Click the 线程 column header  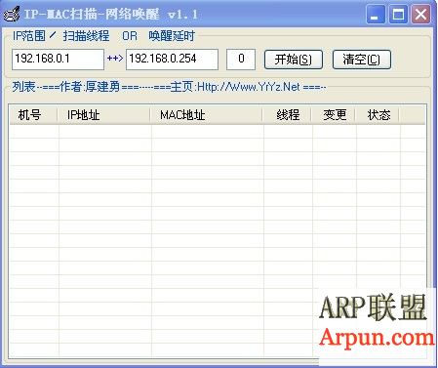click(x=287, y=115)
